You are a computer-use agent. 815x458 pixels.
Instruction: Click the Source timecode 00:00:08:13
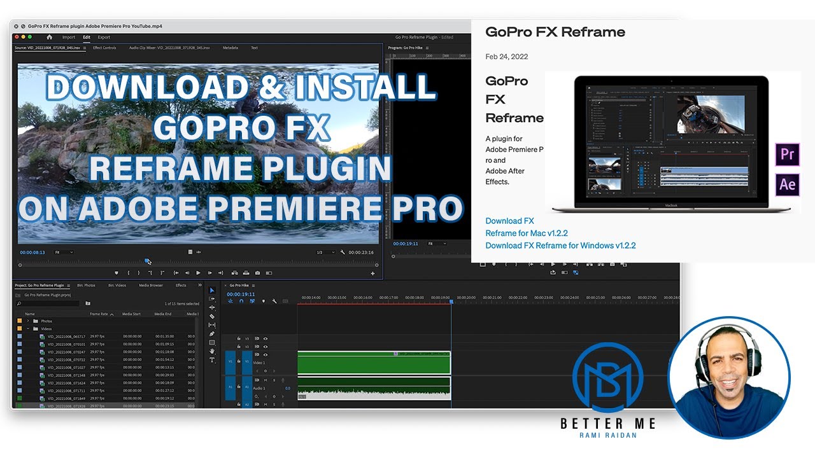[32, 253]
